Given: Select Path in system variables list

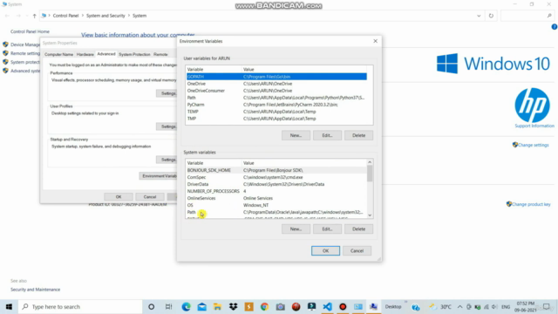Looking at the screenshot, I should tap(276, 212).
